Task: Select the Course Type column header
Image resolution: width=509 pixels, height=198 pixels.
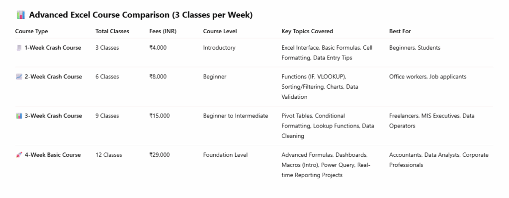Action: click(31, 31)
